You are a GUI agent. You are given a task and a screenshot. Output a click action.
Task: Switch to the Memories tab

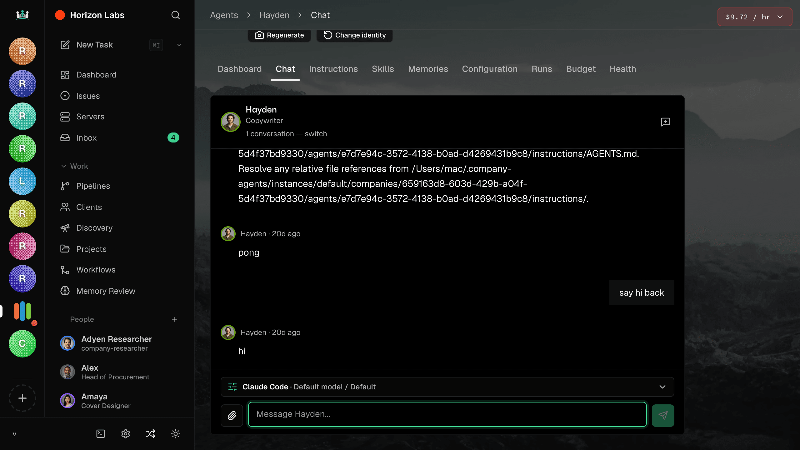[428, 69]
